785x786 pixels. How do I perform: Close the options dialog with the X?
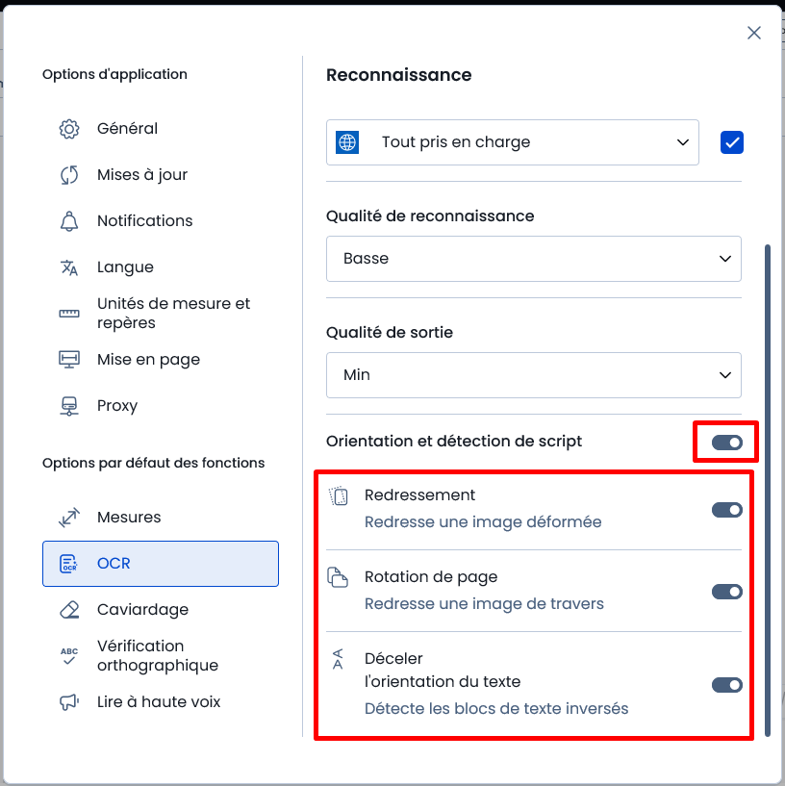coord(754,33)
